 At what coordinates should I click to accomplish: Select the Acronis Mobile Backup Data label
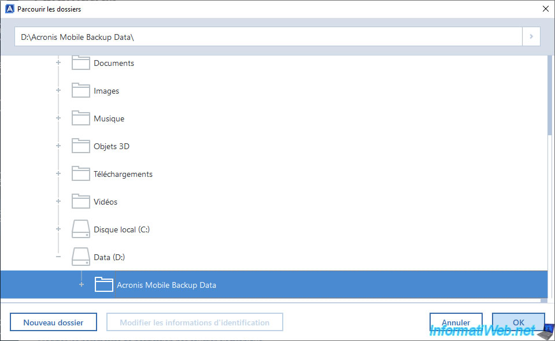click(x=166, y=285)
